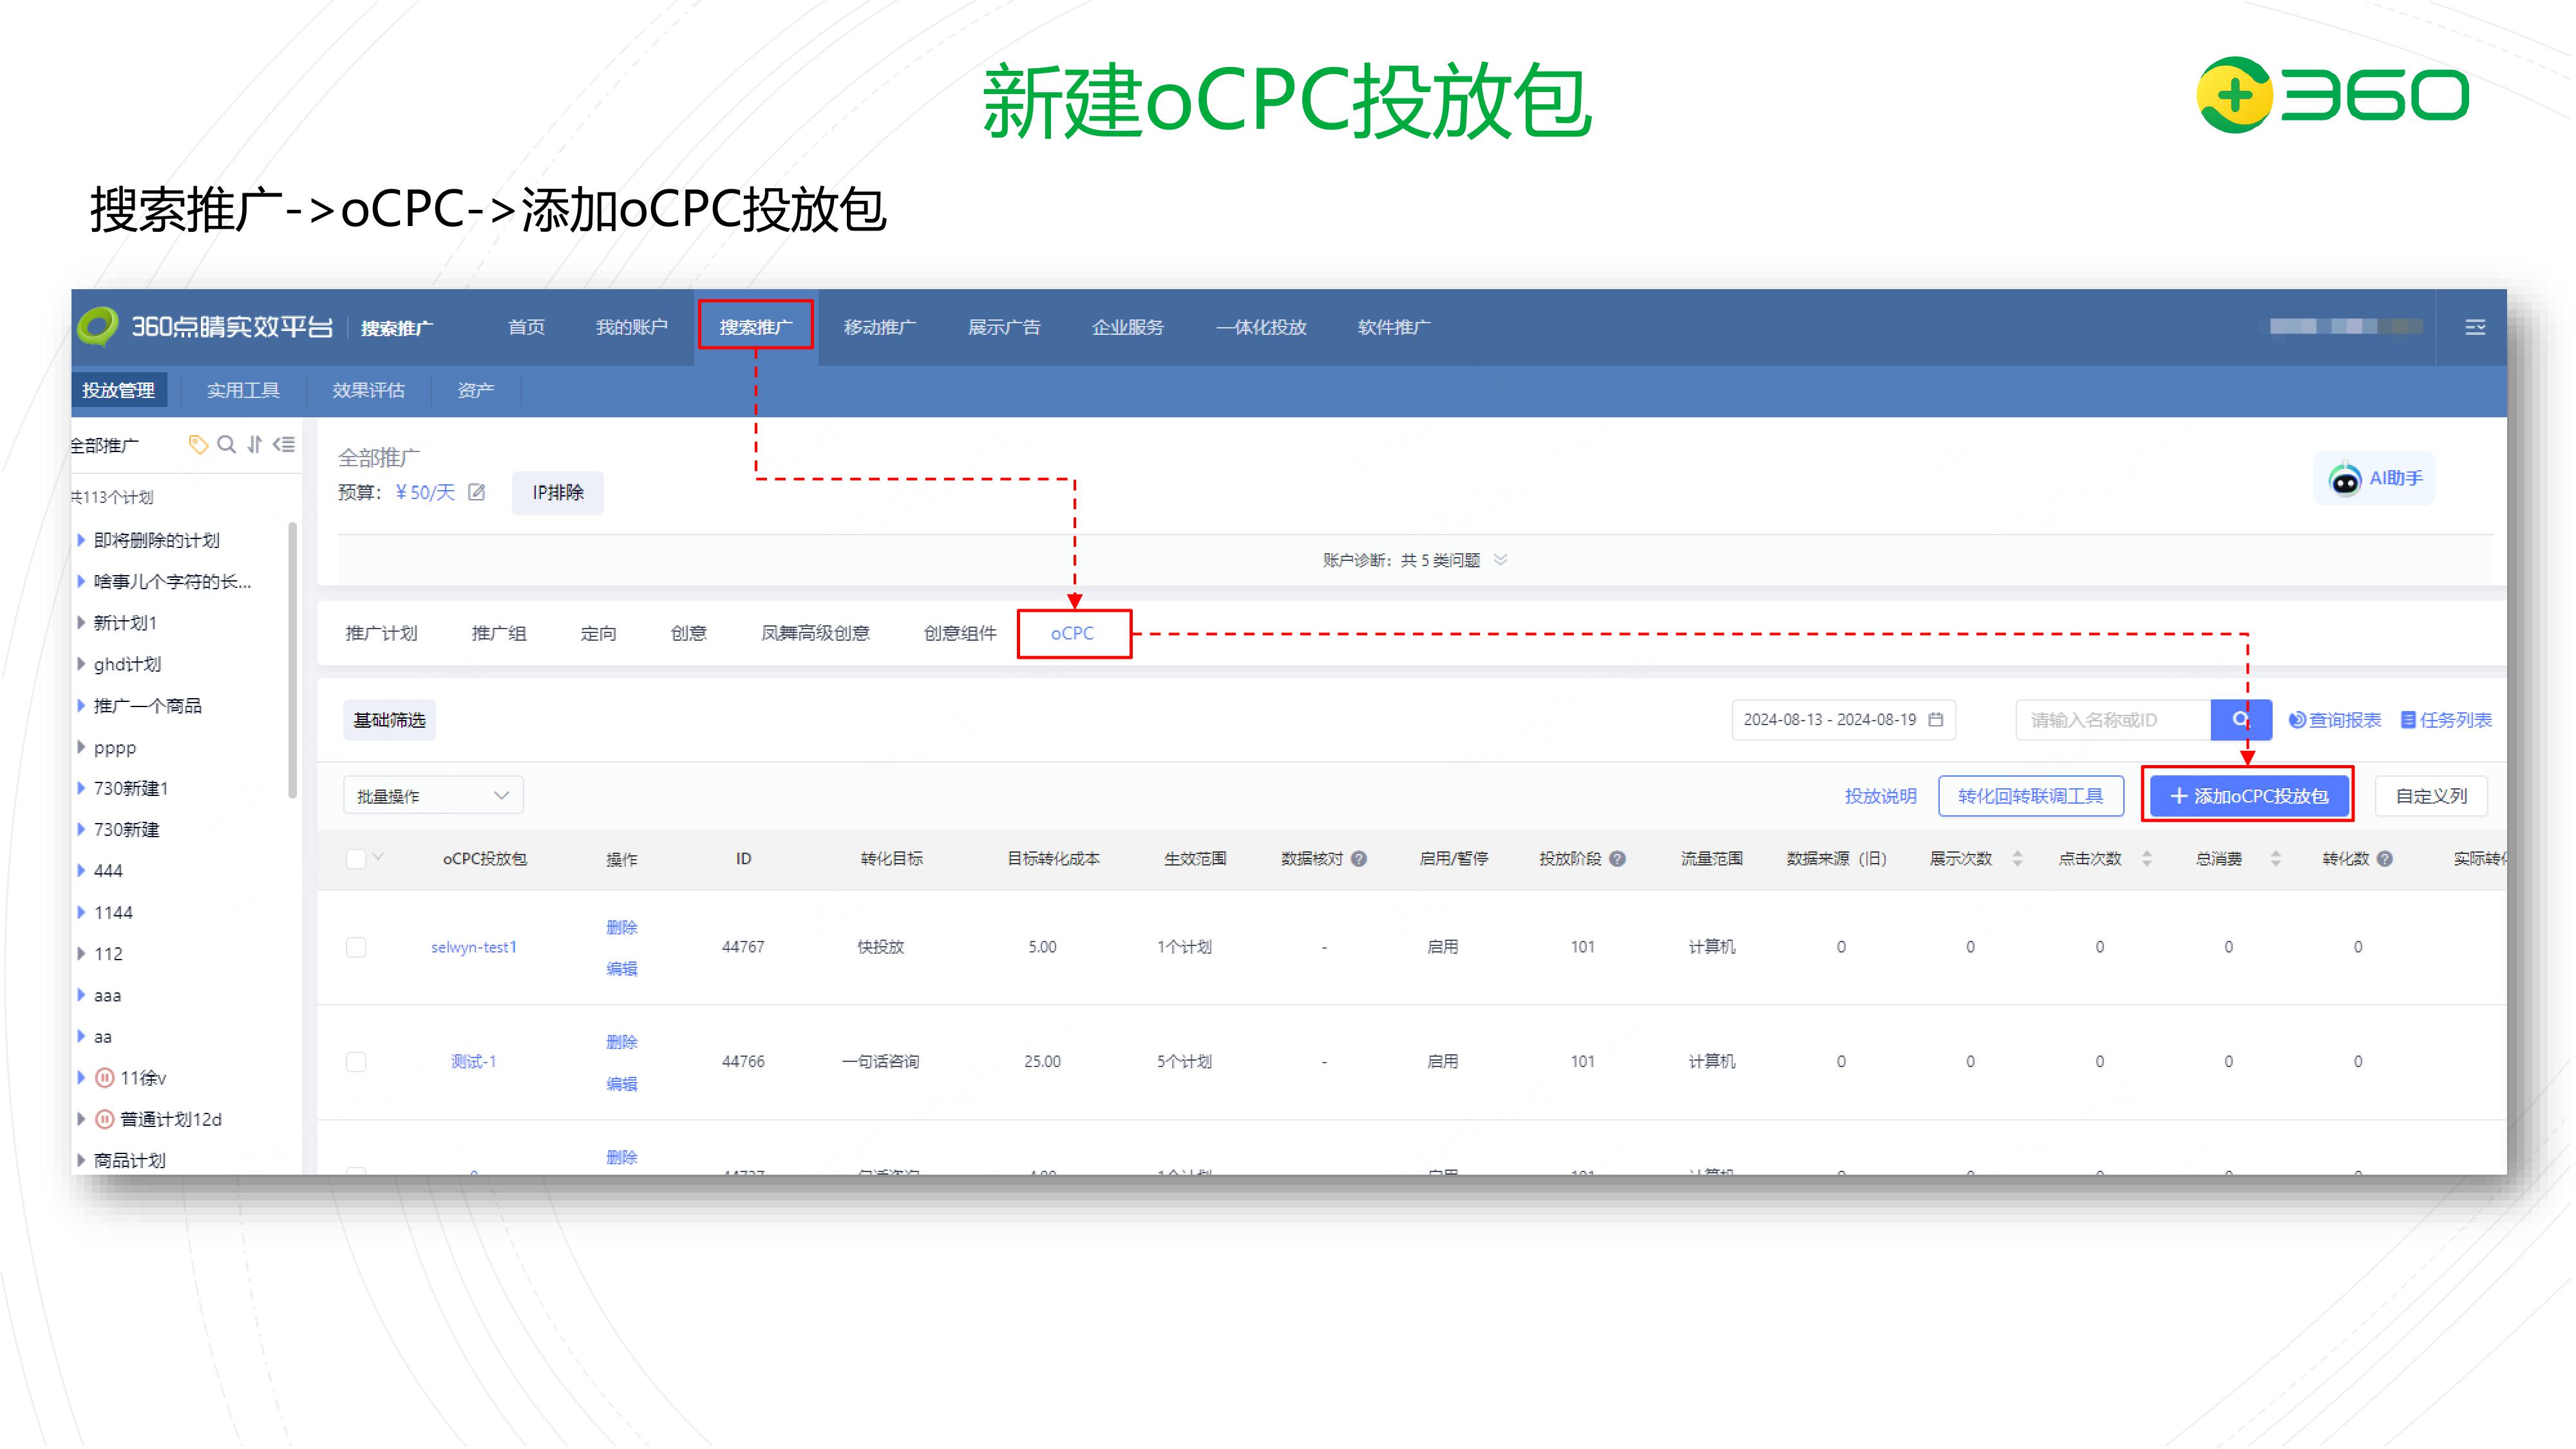The image size is (2576, 1449).
Task: Click the top-right hamburger menu icon
Action: point(2475,327)
